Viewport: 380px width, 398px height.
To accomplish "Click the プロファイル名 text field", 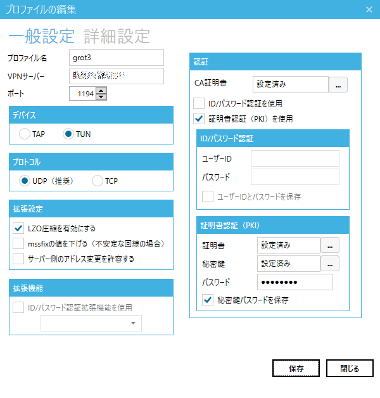I will point(117,58).
